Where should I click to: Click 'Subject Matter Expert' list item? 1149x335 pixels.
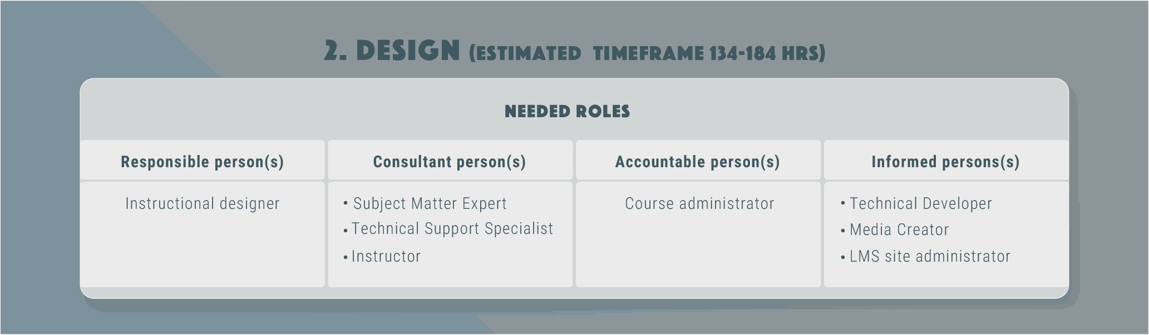click(430, 203)
